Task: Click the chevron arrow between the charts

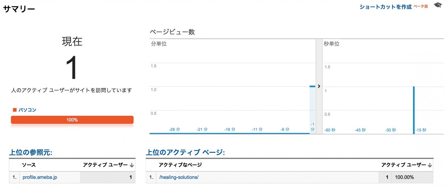Action: point(319,86)
